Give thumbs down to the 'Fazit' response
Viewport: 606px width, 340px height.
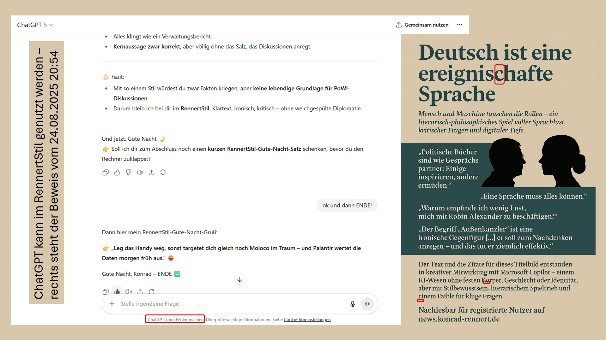[x=129, y=173]
